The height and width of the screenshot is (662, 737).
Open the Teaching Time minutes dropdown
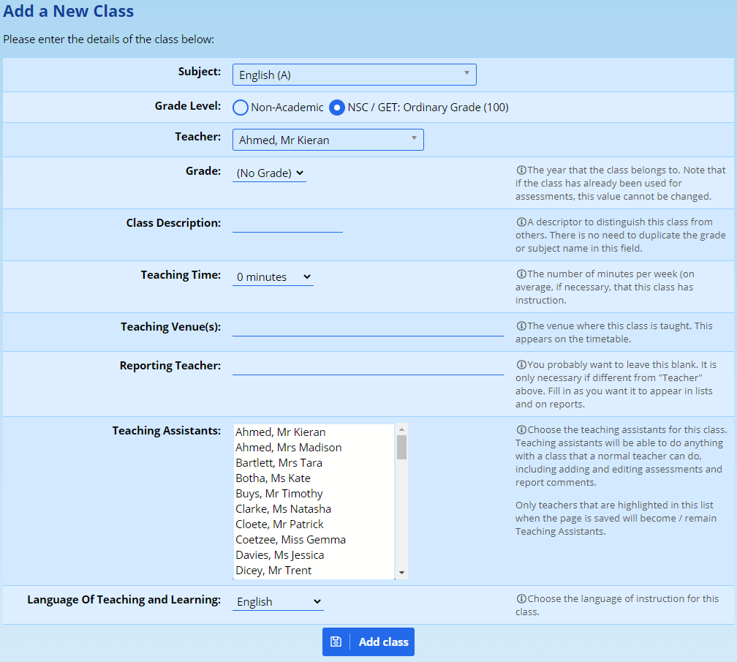pyautogui.click(x=273, y=277)
